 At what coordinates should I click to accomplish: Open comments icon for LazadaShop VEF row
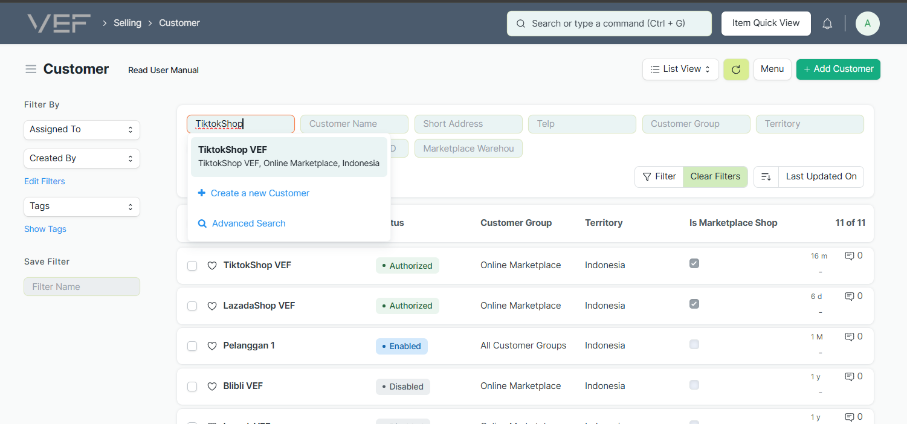point(849,297)
